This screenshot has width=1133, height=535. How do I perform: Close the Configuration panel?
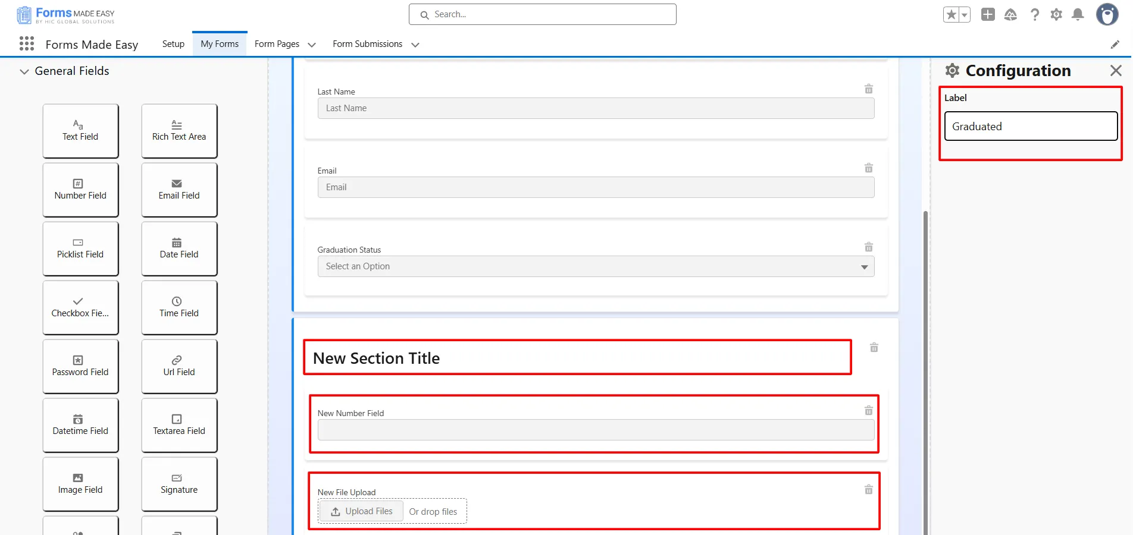click(x=1115, y=71)
